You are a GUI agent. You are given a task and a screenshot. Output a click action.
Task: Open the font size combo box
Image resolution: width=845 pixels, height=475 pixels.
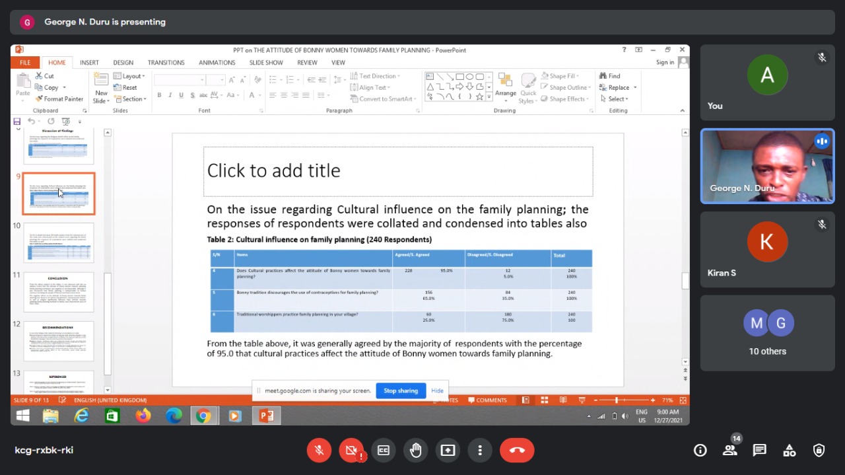tap(216, 79)
